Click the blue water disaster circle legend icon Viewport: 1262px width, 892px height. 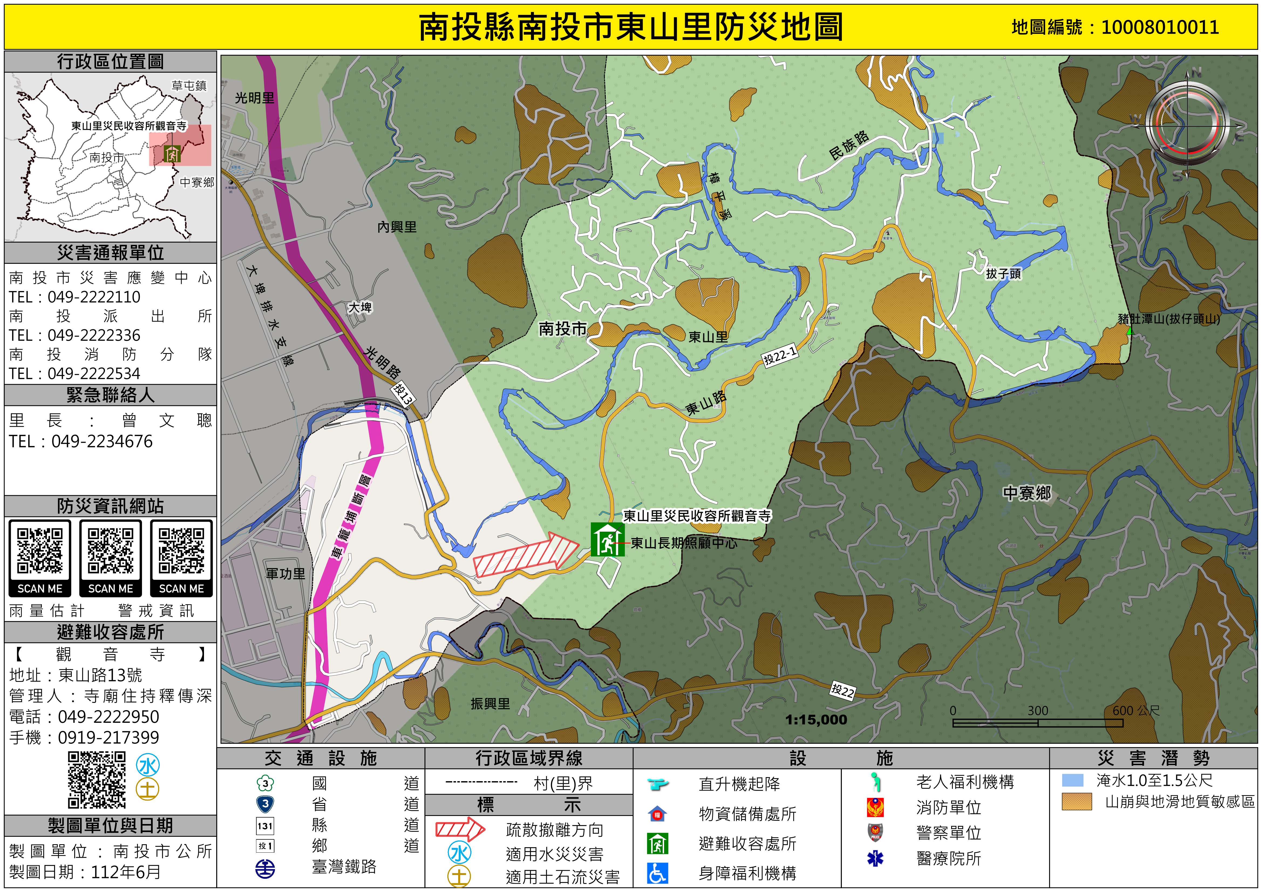[460, 853]
